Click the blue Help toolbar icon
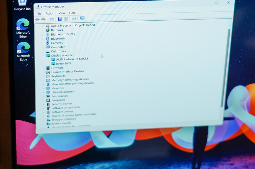255x169 pixels. (x=60, y=19)
